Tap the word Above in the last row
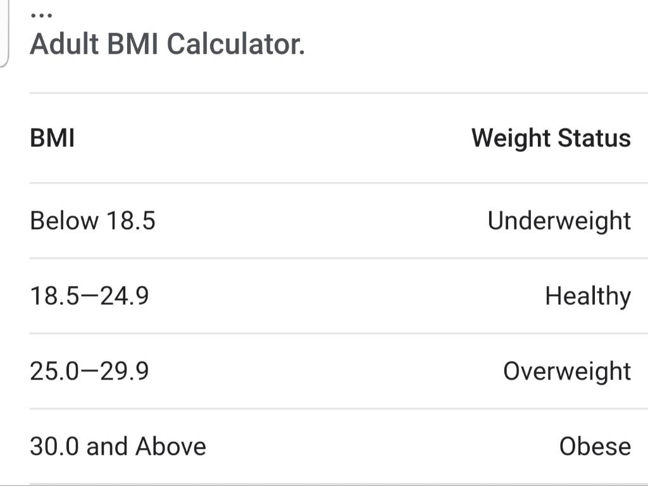 click(171, 446)
